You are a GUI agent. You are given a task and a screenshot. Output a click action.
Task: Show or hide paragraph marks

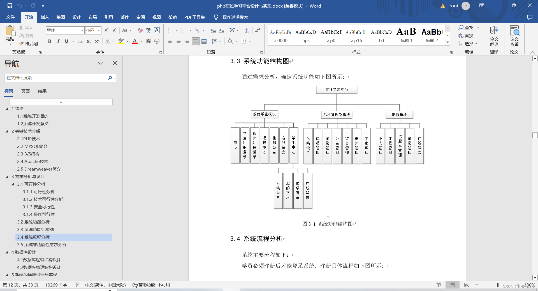pyautogui.click(x=258, y=30)
